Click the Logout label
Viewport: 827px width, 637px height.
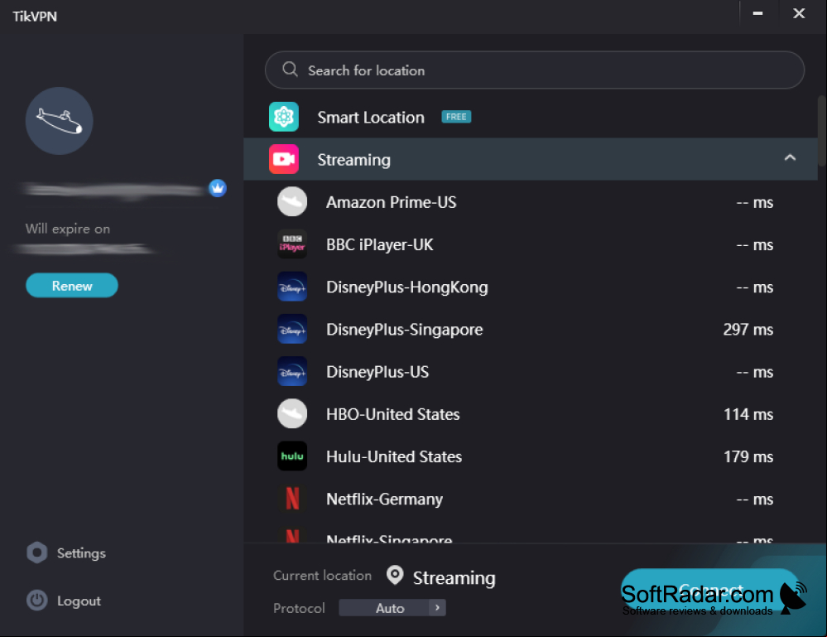pos(79,601)
